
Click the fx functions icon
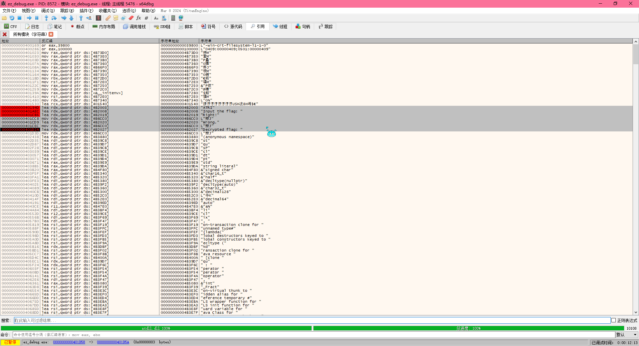[138, 18]
